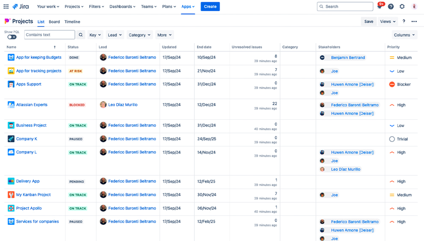Expand the Your work menu
The image size is (424, 241).
pos(48,6)
